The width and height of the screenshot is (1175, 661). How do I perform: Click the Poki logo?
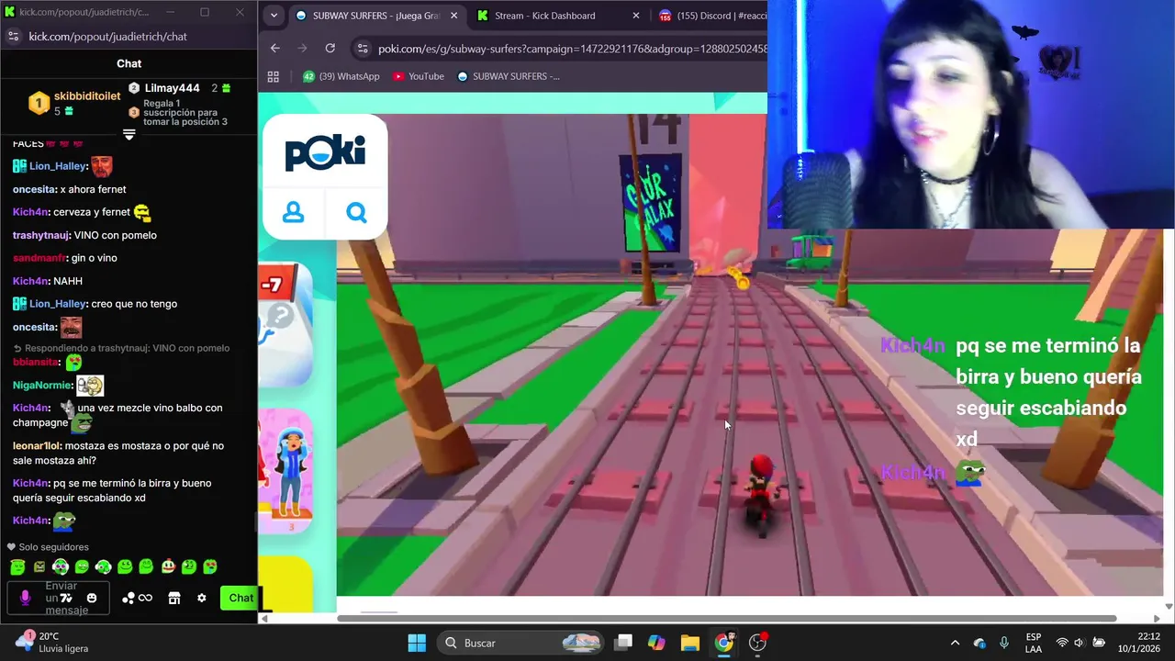pos(325,152)
